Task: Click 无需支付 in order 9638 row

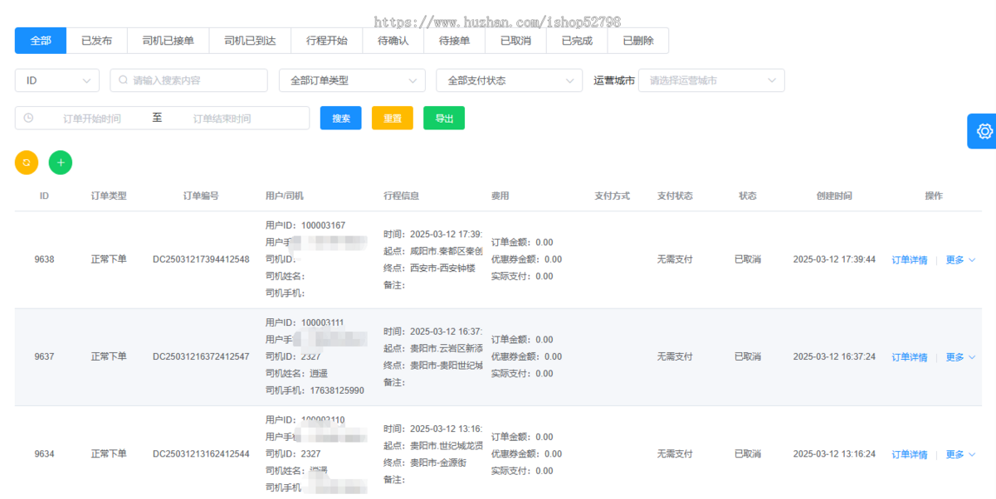Action: [675, 259]
